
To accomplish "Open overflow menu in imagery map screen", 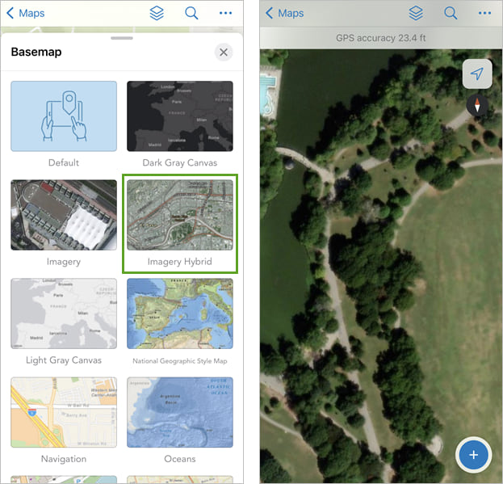I will (x=484, y=13).
